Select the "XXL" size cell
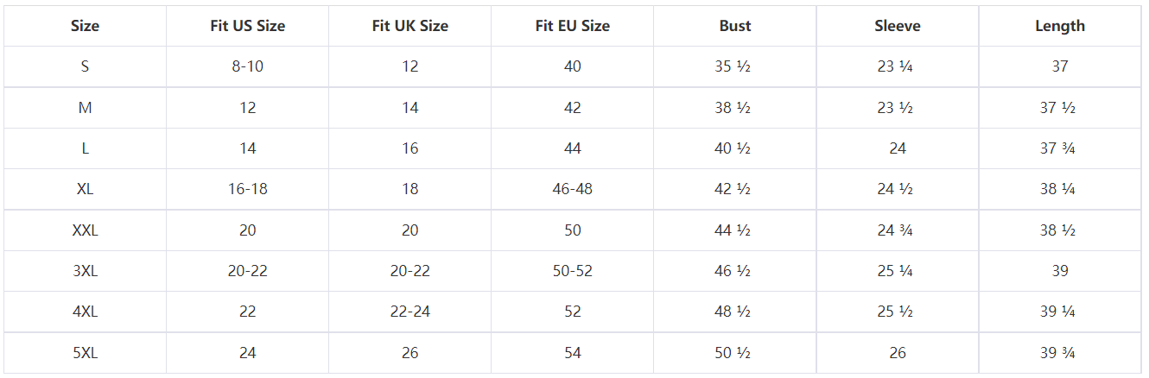The height and width of the screenshot is (378, 1149). point(85,230)
